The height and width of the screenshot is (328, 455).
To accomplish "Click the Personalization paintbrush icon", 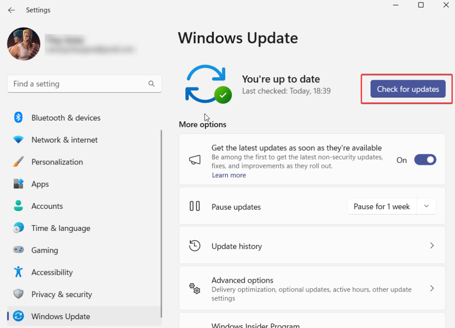I will pos(18,161).
